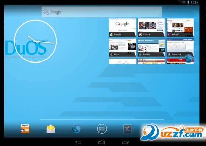Open the Settings sliders icon in dock
This screenshot has height=146, width=206.
pos(128,129)
